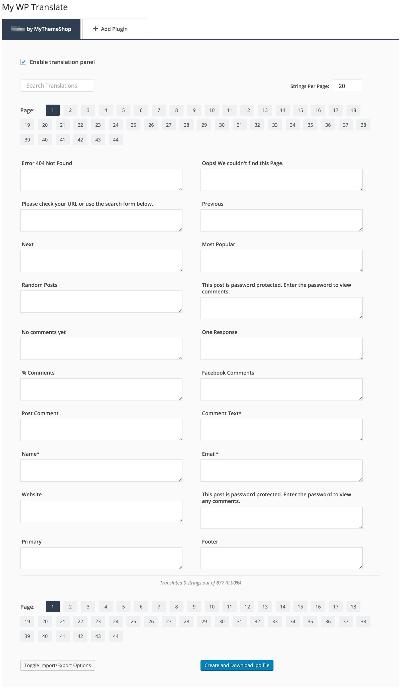Select the Footer translation textarea
401x688 pixels.
[281, 558]
